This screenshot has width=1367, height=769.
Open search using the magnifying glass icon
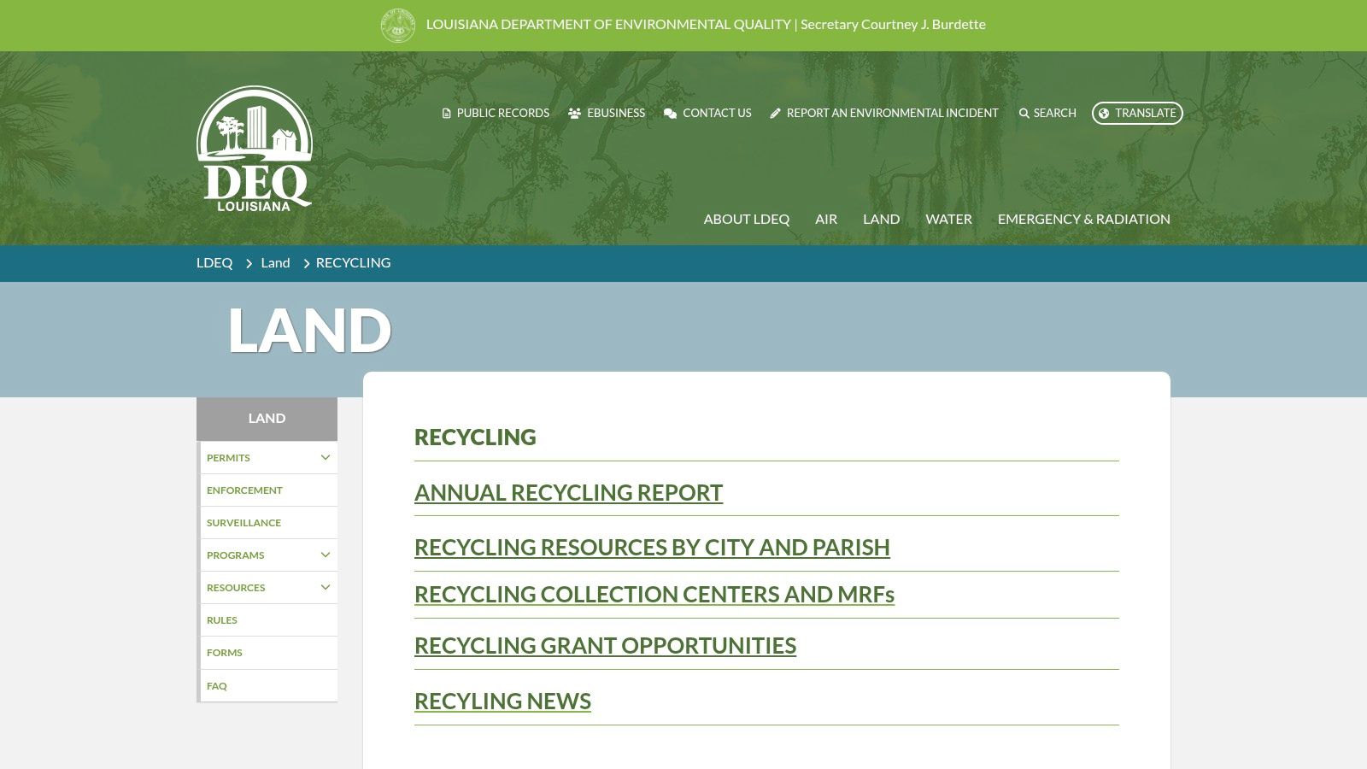[x=1024, y=113]
